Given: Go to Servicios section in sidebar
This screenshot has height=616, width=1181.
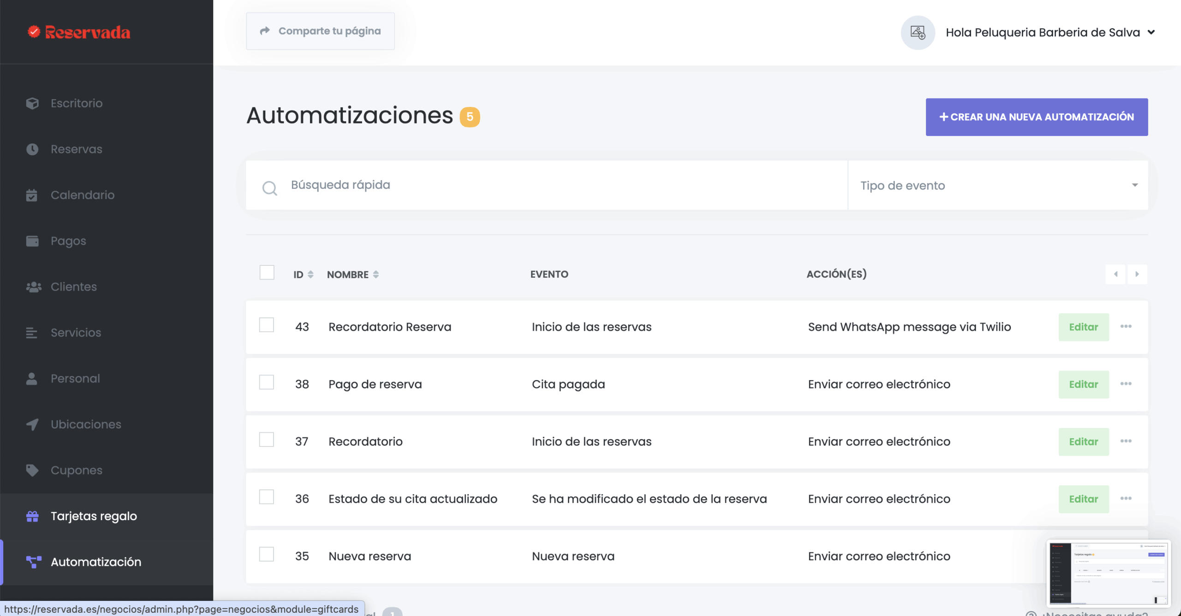Looking at the screenshot, I should (76, 333).
